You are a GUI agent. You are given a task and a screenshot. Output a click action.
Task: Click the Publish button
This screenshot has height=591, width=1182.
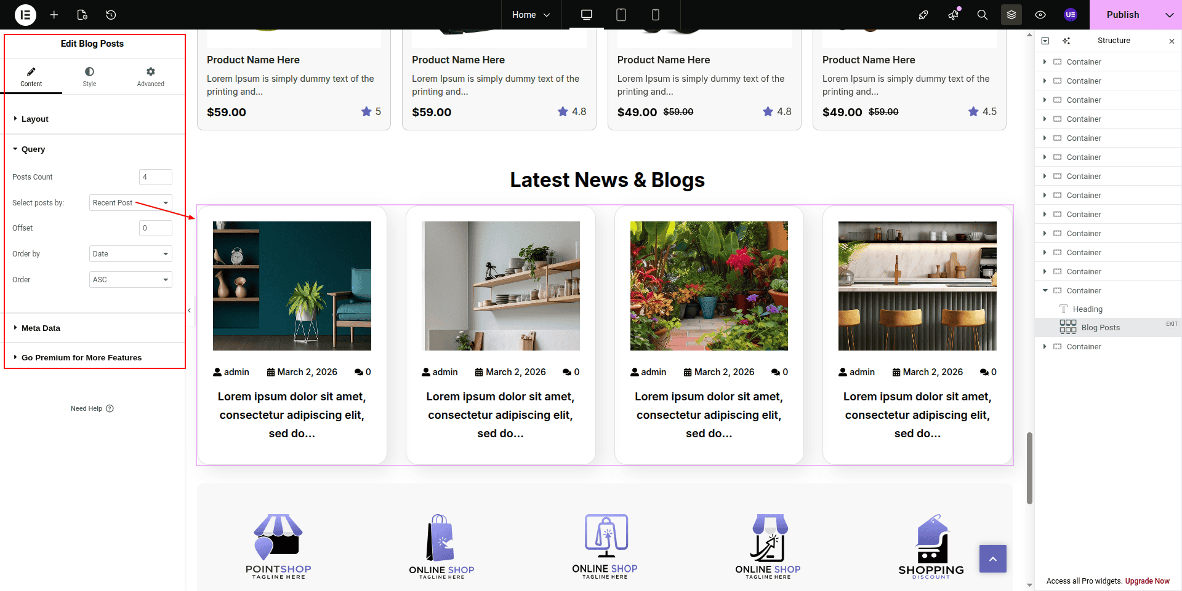(1122, 15)
